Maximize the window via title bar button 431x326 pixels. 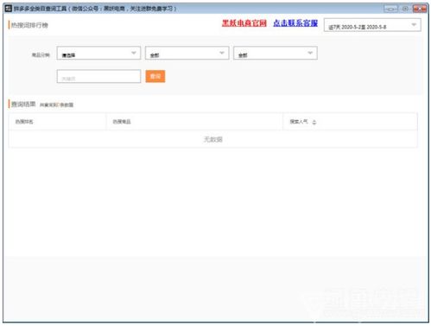[x=405, y=9]
